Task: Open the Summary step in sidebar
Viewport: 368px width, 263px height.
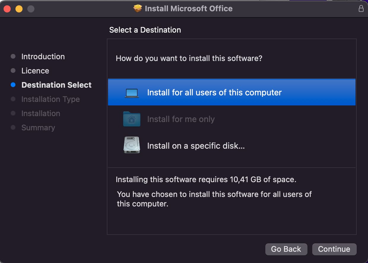Action: (x=38, y=128)
